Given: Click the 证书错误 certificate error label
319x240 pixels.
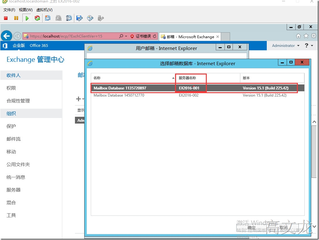Looking at the screenshot, I should pyautogui.click(x=143, y=36).
